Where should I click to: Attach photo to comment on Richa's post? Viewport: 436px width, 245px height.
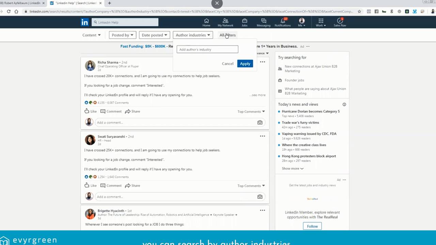[x=260, y=122]
